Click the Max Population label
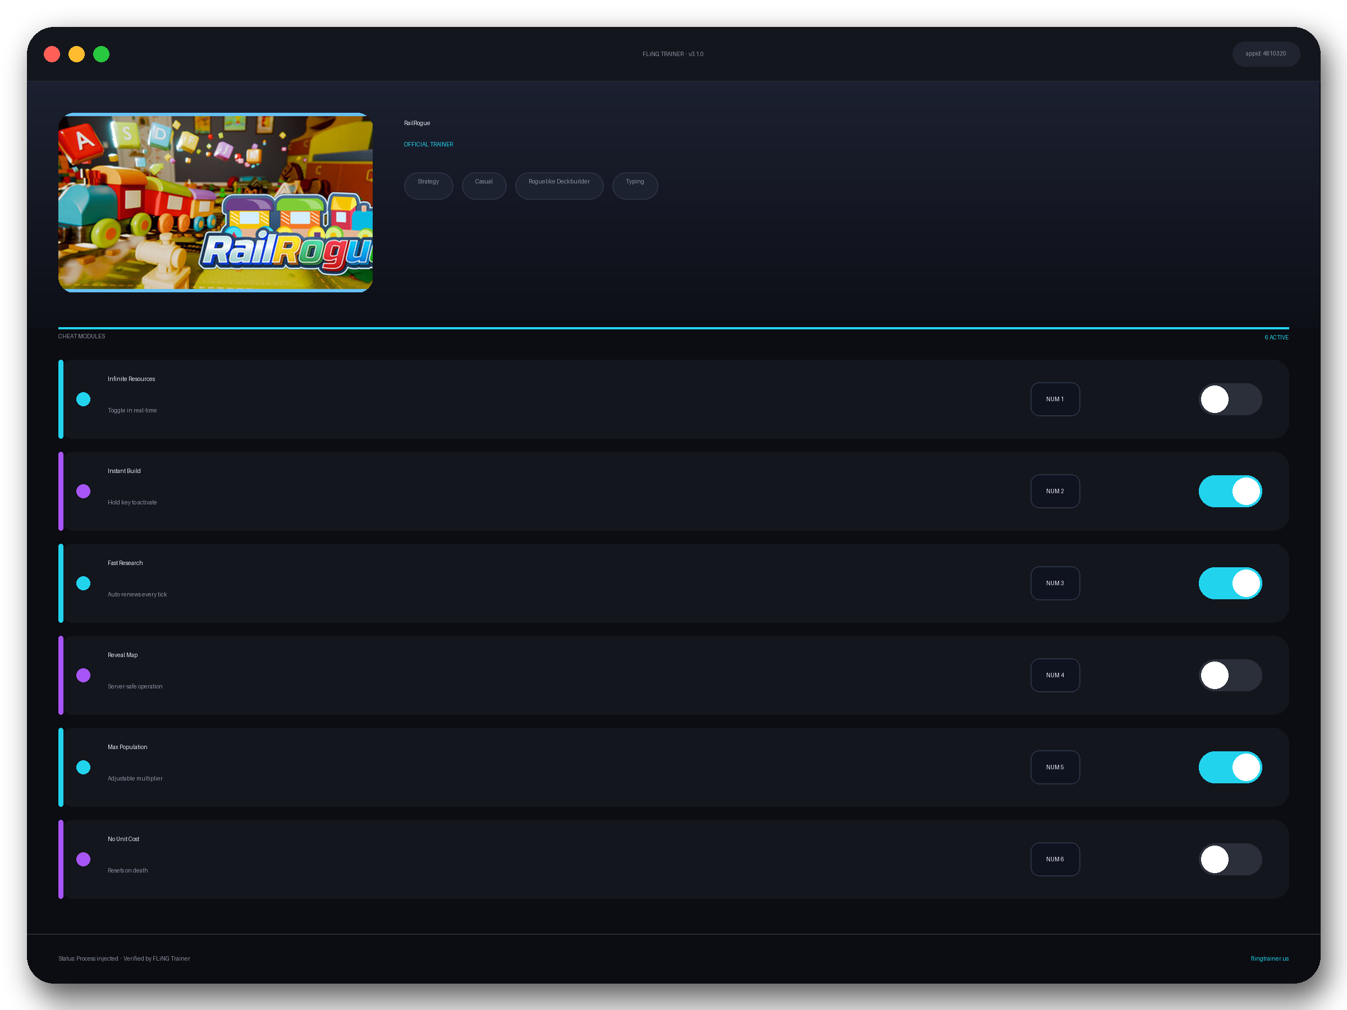 point(128,746)
